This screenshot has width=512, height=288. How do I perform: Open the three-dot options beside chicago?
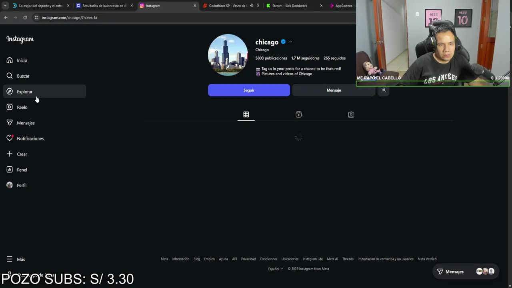click(290, 42)
